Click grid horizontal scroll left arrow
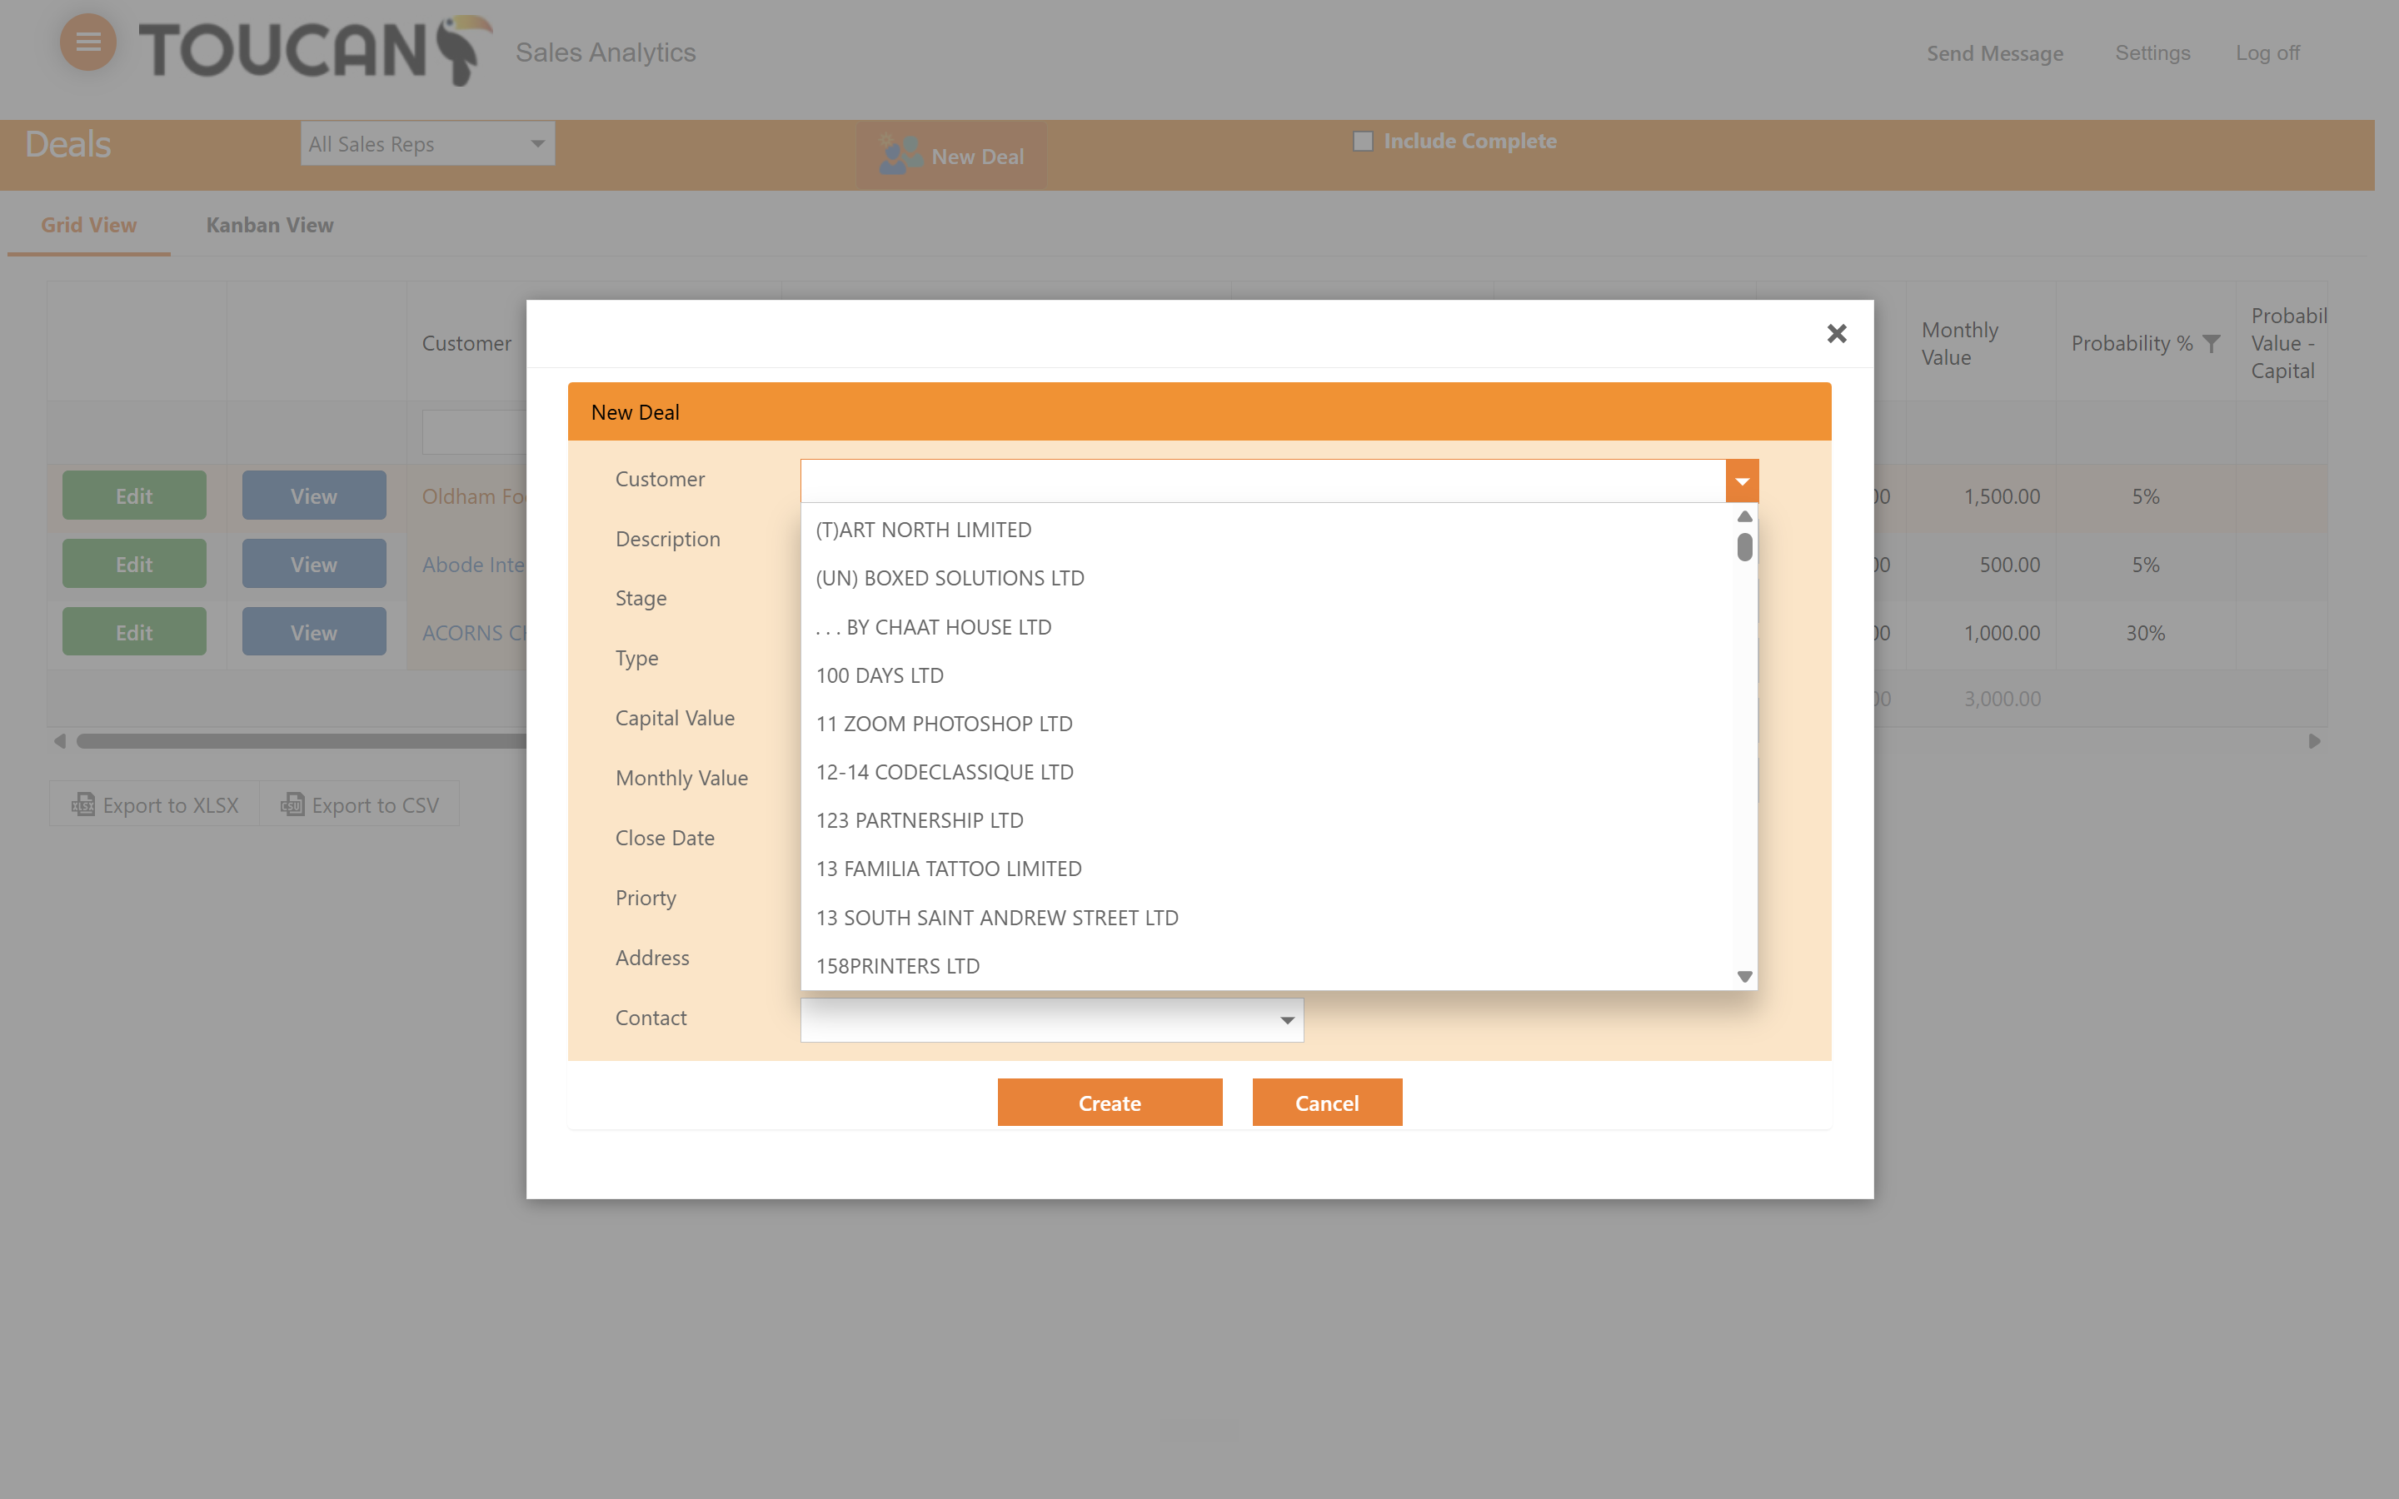2399x1499 pixels. (59, 740)
